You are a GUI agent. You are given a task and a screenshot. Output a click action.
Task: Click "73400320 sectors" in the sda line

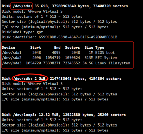click(110, 6)
